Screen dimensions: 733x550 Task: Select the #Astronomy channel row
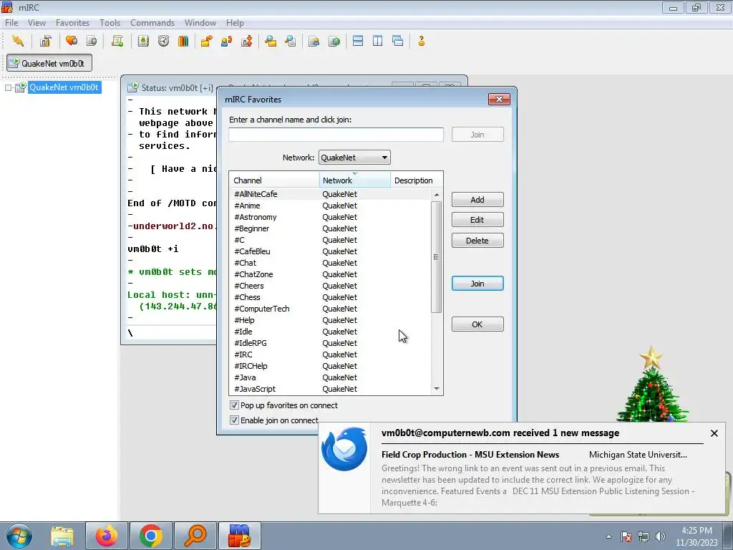pyautogui.click(x=331, y=217)
